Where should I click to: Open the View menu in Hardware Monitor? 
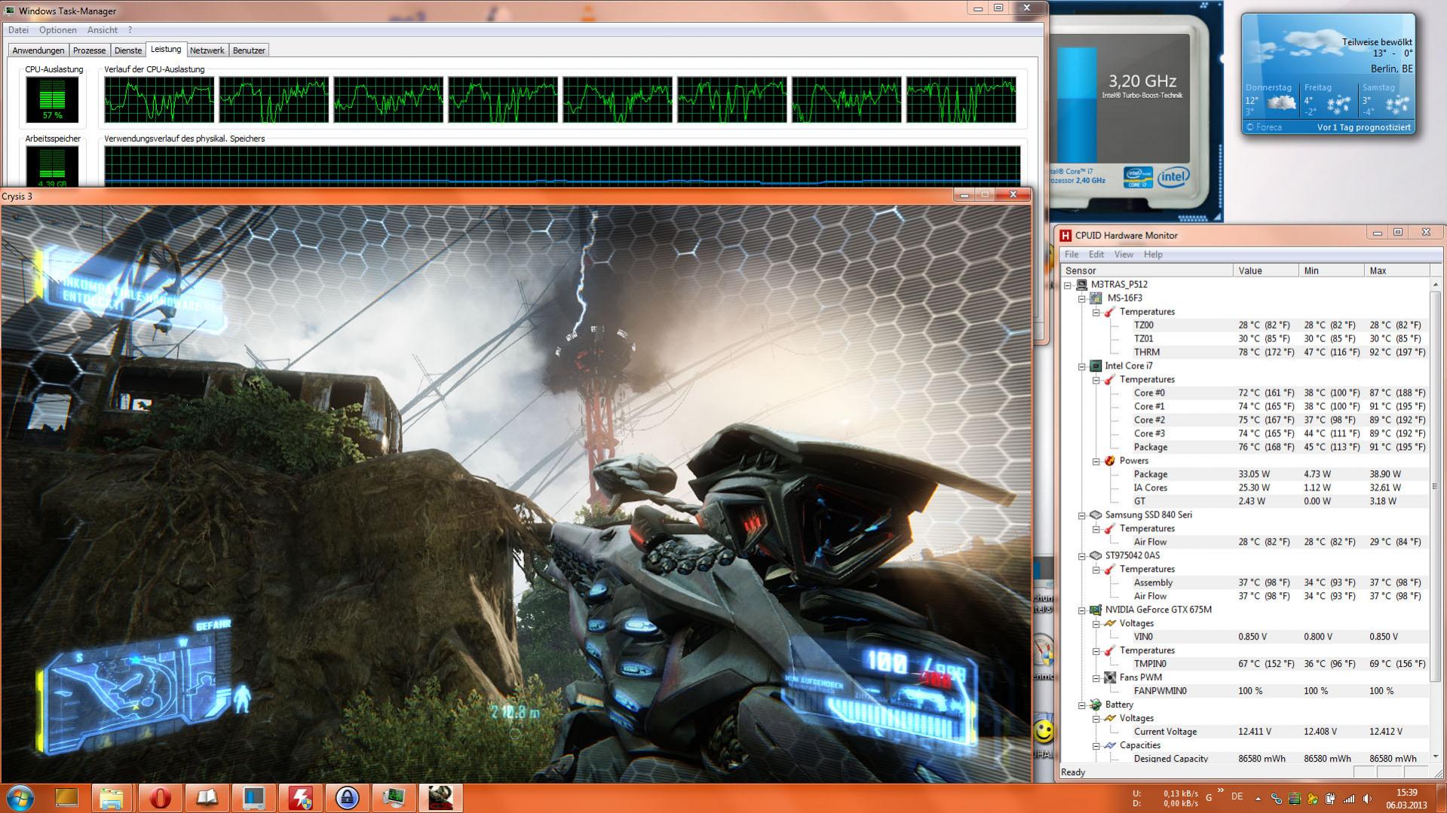(1124, 255)
